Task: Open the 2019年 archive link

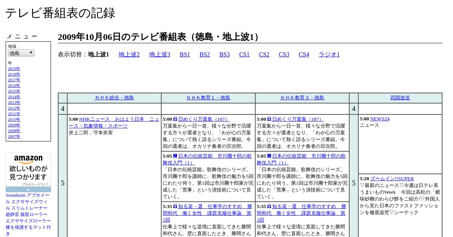Action: (x=14, y=68)
